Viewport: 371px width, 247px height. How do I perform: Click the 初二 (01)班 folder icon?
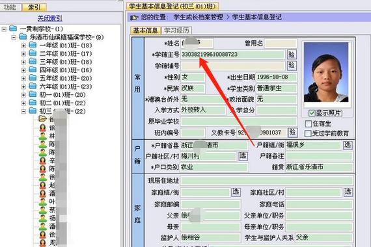click(x=33, y=103)
